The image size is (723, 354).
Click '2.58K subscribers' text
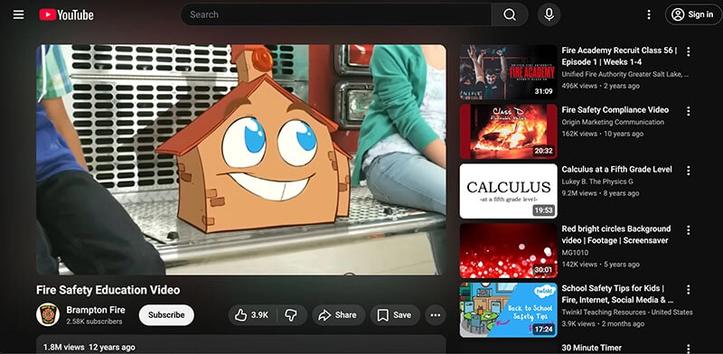point(94,321)
